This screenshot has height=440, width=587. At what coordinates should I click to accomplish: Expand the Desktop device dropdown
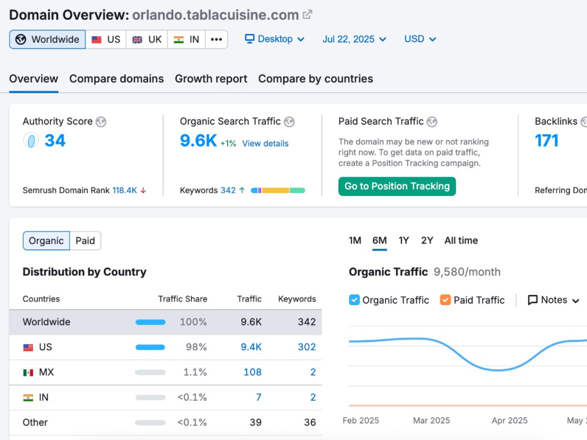point(274,39)
